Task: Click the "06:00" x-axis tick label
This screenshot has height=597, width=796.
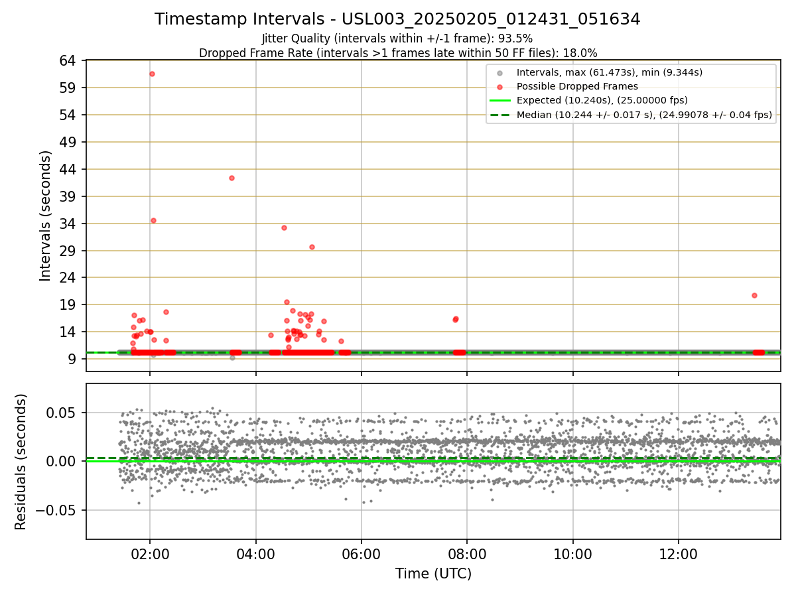Action: (x=362, y=553)
